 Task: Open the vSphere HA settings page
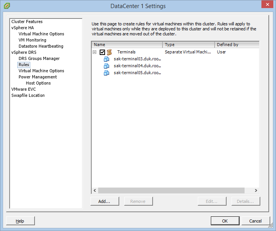coord(23,28)
